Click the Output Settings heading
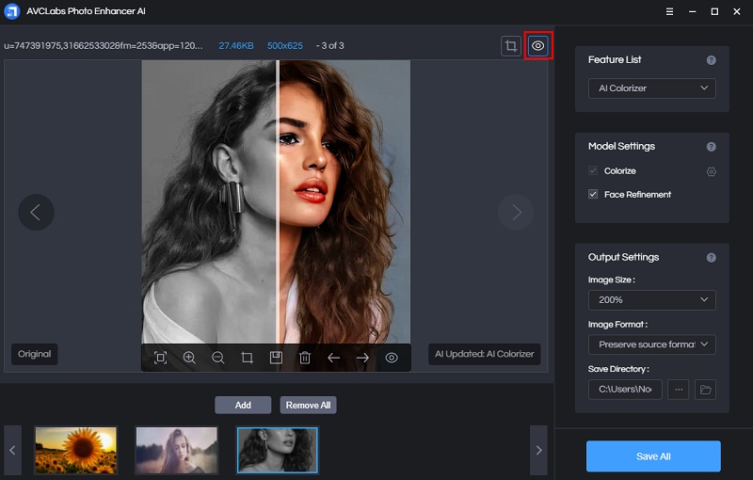 coord(623,257)
